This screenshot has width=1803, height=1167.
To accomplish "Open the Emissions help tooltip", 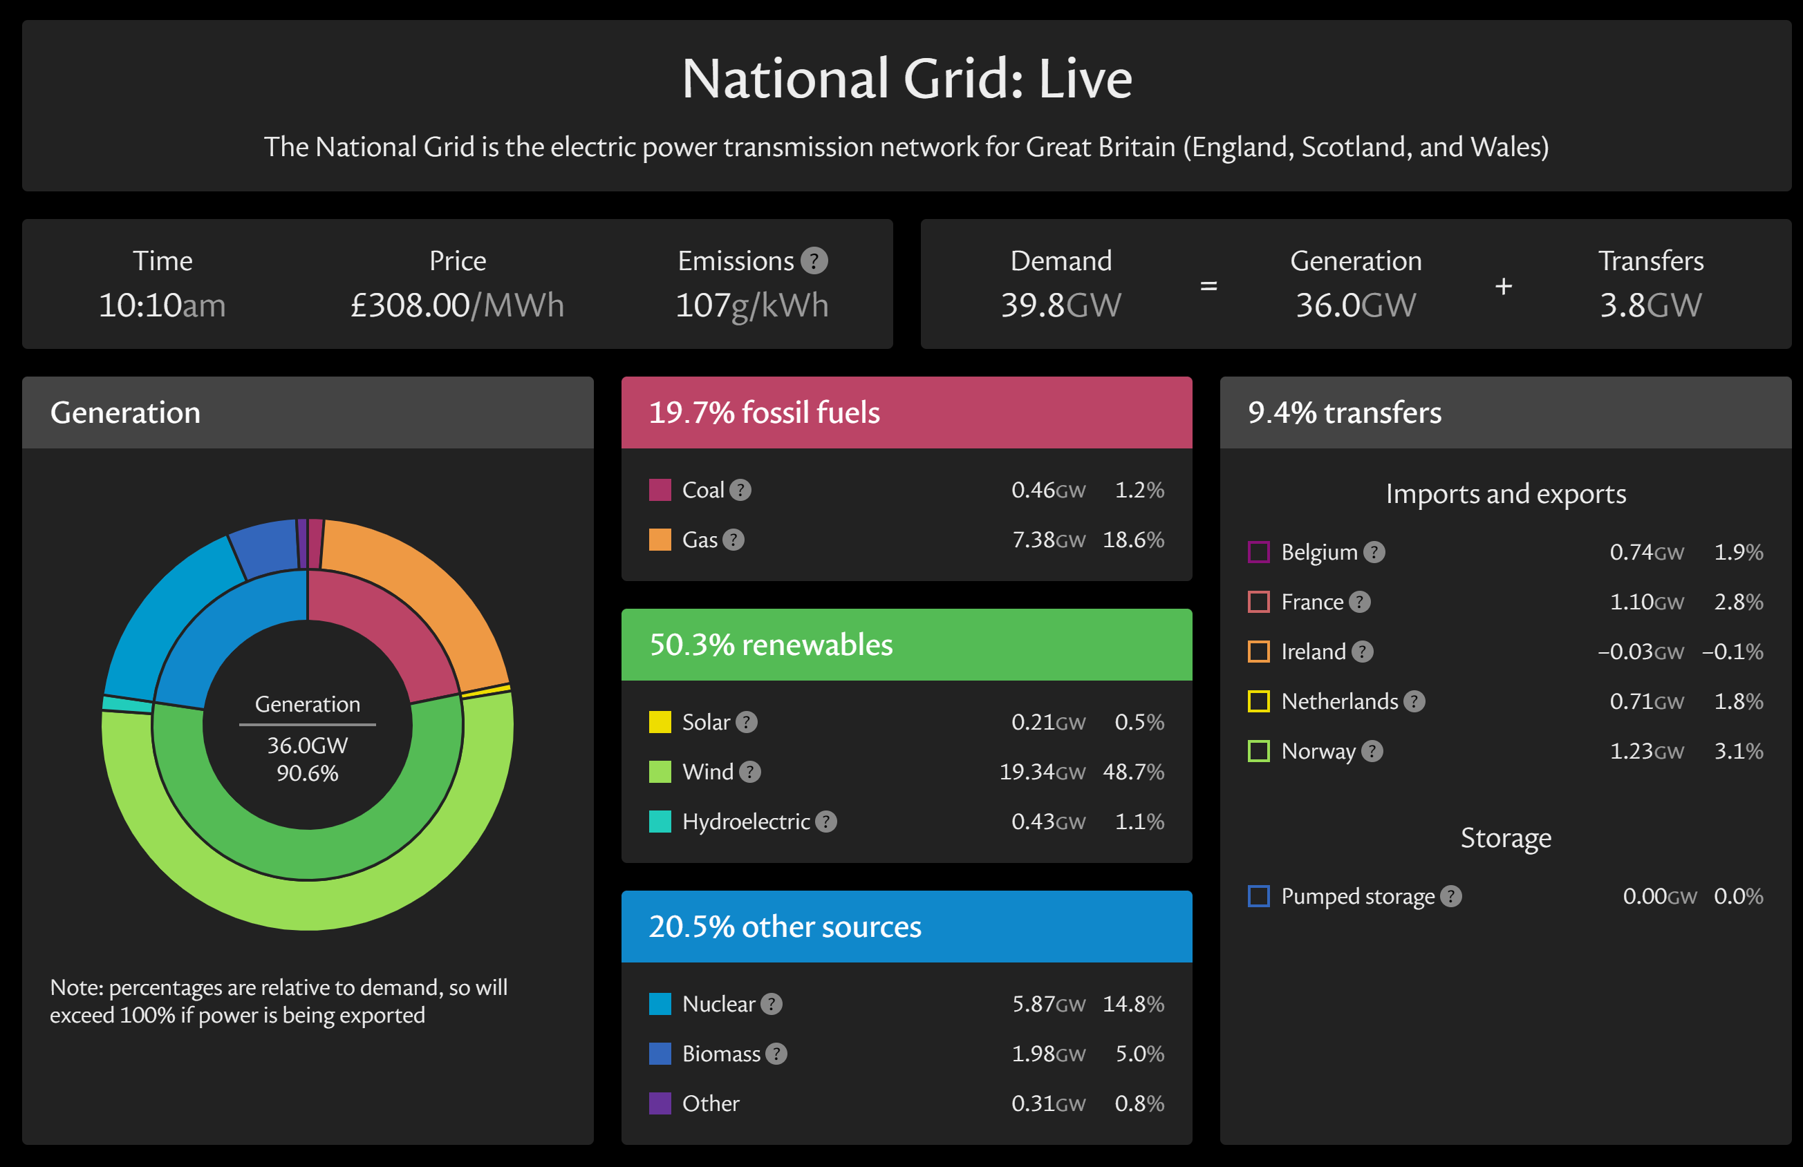I will click(814, 260).
